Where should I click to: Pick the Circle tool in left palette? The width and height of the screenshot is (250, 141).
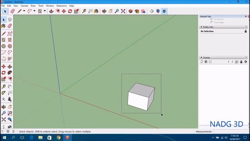(x=4, y=46)
